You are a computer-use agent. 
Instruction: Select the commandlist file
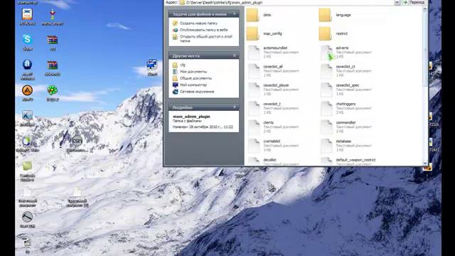[346, 127]
